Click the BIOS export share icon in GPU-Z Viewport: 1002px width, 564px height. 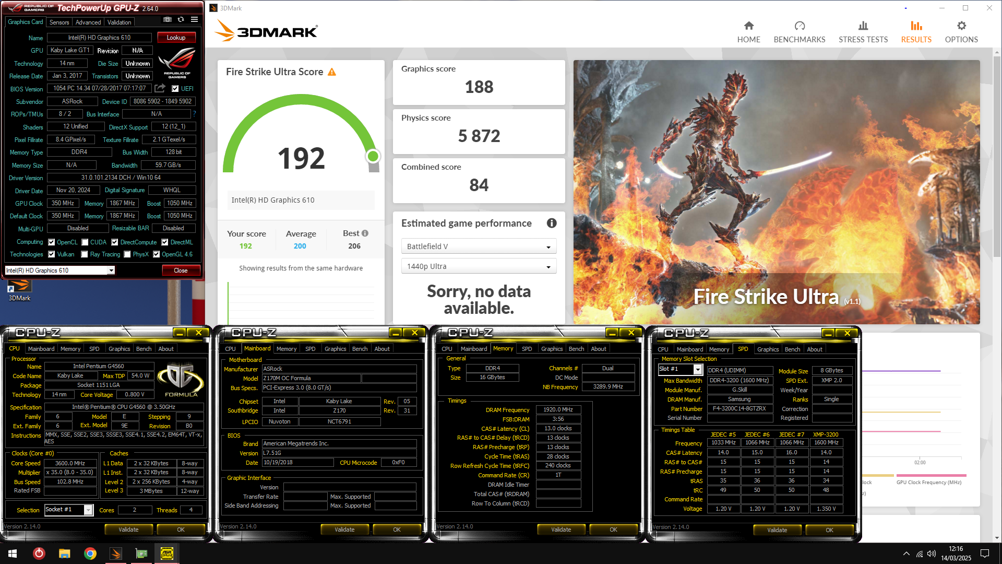[x=160, y=88]
